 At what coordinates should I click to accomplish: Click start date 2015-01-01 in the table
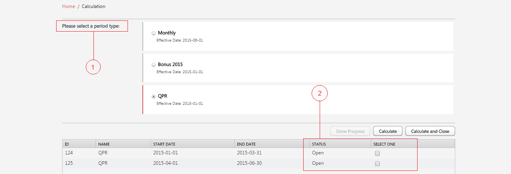coord(165,153)
